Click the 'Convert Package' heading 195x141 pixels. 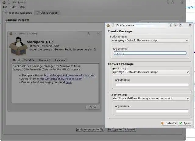click(121, 64)
